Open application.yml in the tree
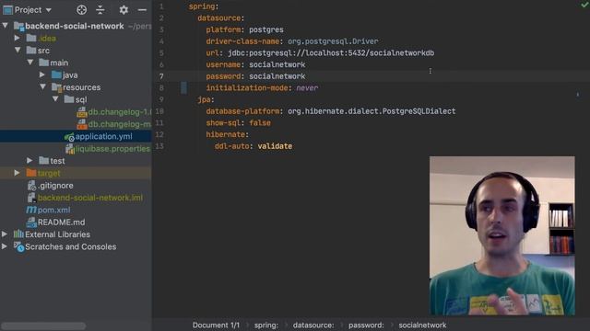This screenshot has height=331, width=590. pos(103,136)
